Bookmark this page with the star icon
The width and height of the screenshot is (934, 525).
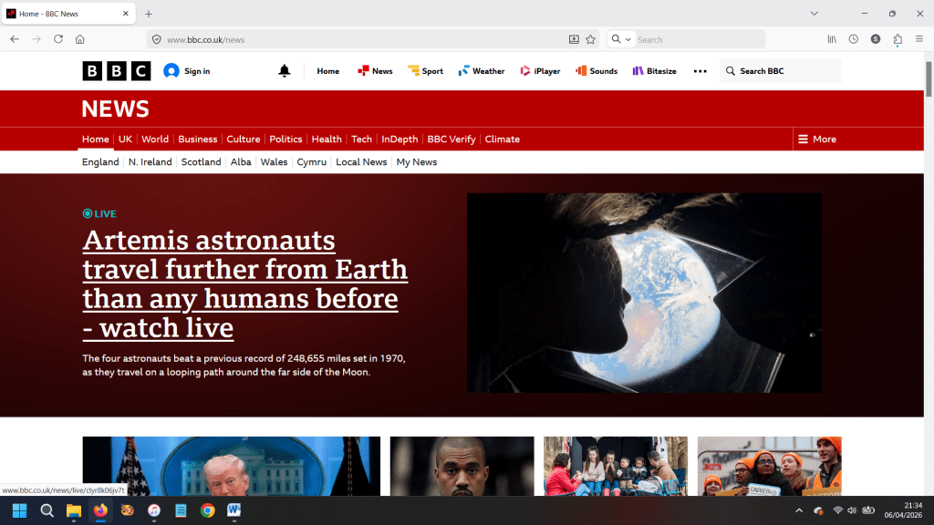click(x=590, y=39)
